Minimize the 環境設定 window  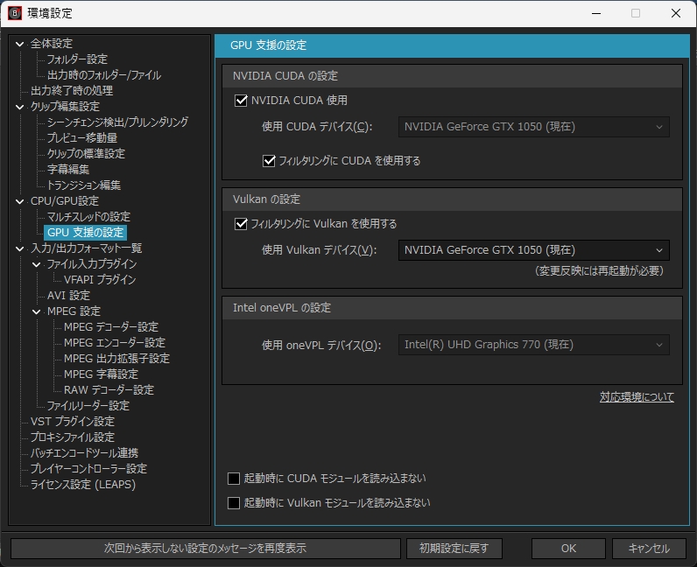pos(596,13)
